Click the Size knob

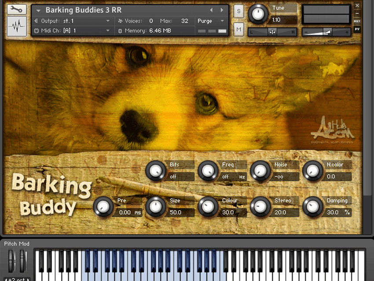[x=155, y=207]
